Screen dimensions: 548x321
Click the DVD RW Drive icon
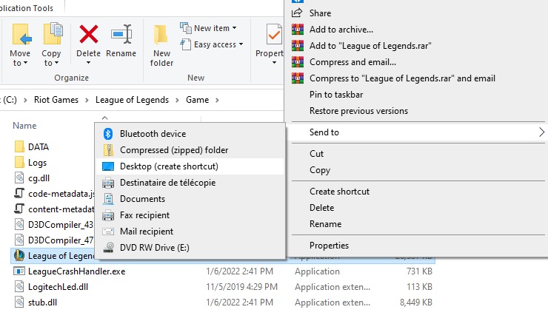[109, 248]
